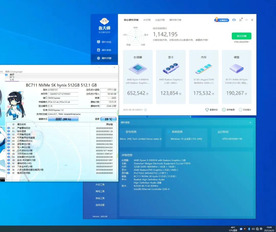Open 硬件体检 in the sidebar
Image resolution: width=276 pixels, height=232 pixels.
[x=104, y=42]
